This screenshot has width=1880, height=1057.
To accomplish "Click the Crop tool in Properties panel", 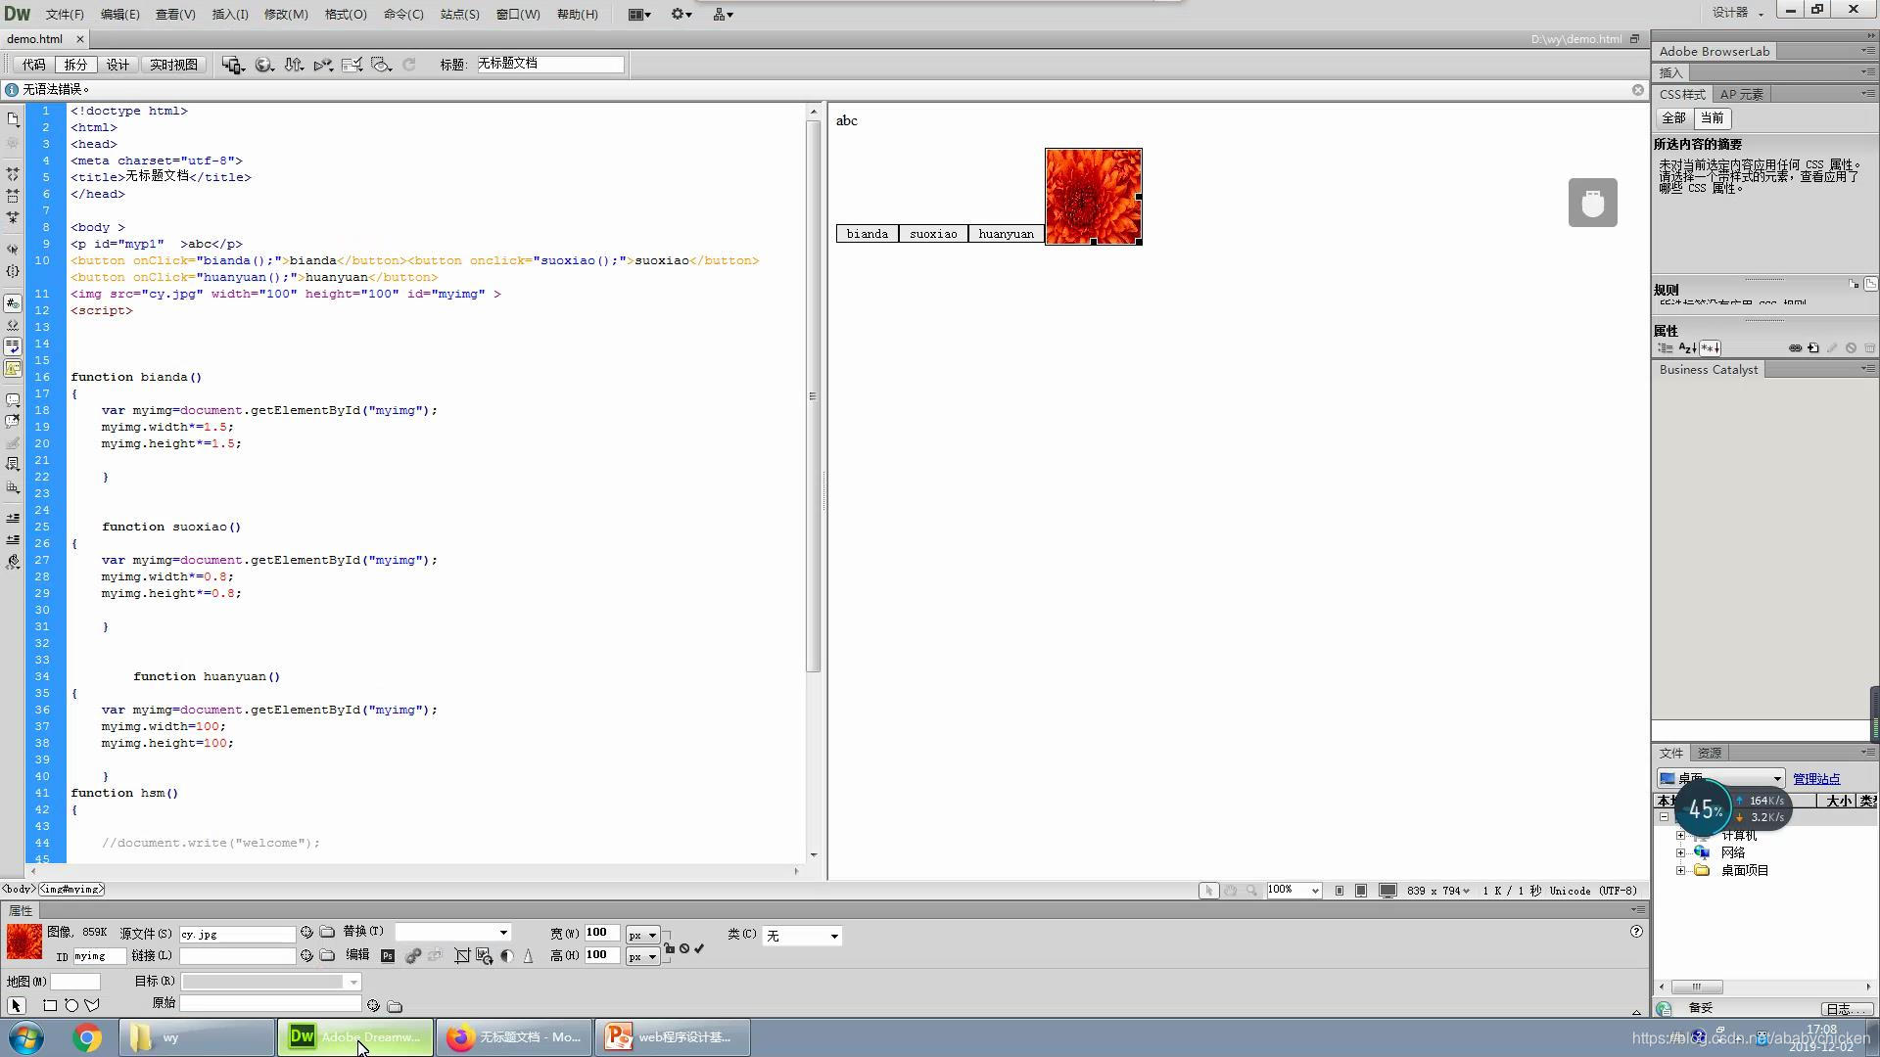I will click(x=462, y=956).
